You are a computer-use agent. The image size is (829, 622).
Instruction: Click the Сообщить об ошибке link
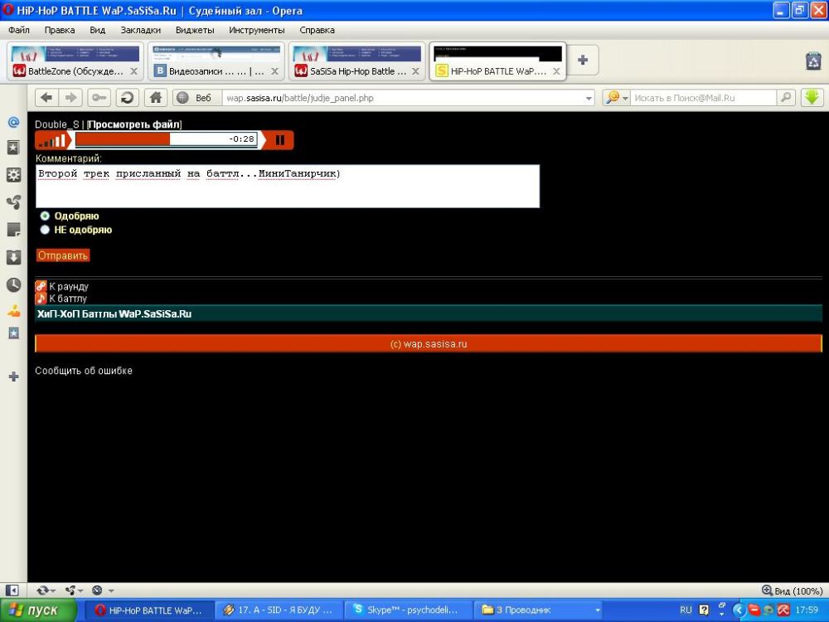84,371
